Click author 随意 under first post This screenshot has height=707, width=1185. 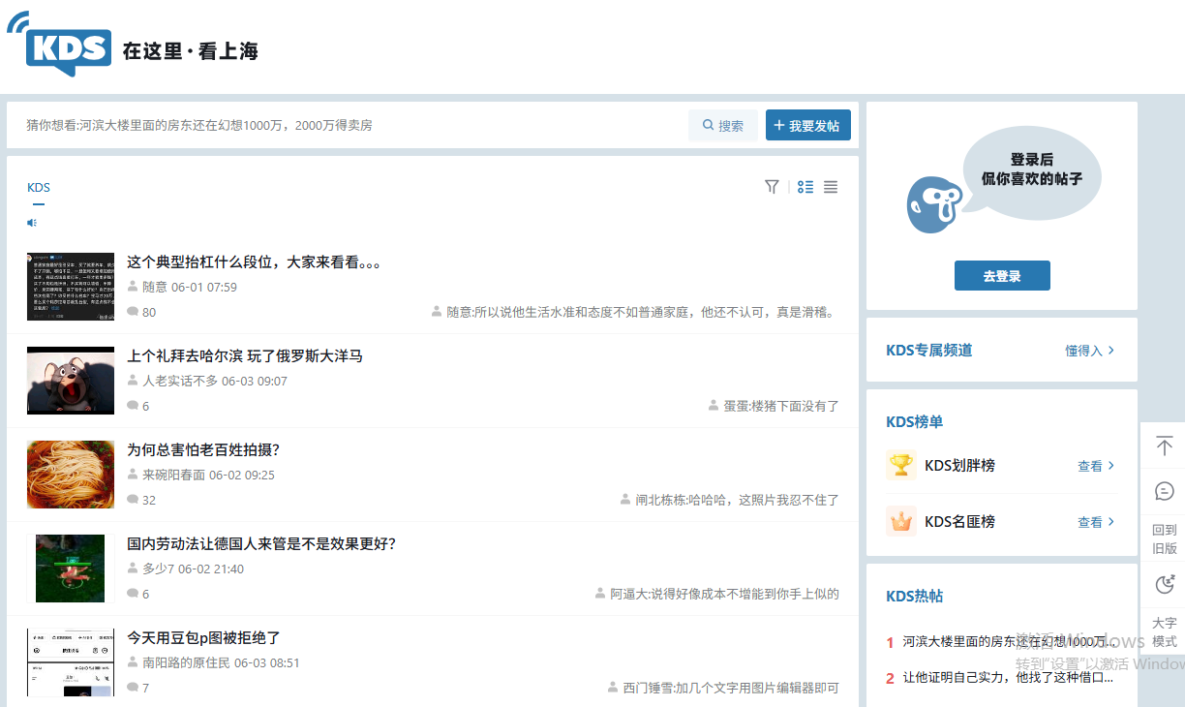(x=155, y=288)
